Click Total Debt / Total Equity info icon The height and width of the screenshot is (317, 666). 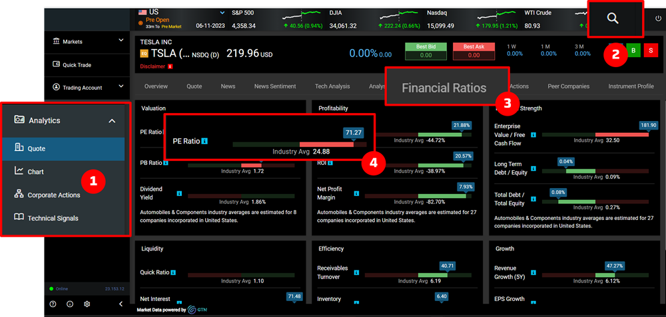point(533,199)
